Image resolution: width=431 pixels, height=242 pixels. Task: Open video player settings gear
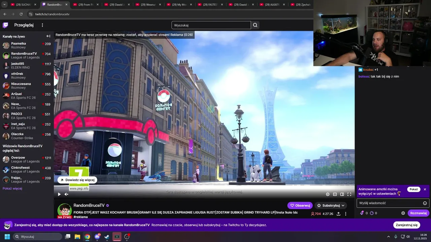(328, 194)
